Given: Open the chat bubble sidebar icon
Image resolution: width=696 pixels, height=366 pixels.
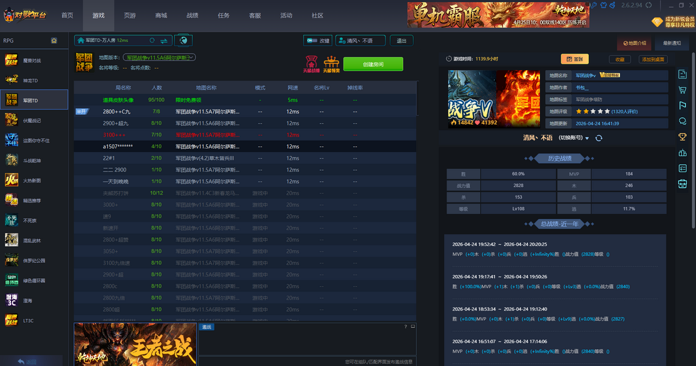Looking at the screenshot, I should coord(682,121).
